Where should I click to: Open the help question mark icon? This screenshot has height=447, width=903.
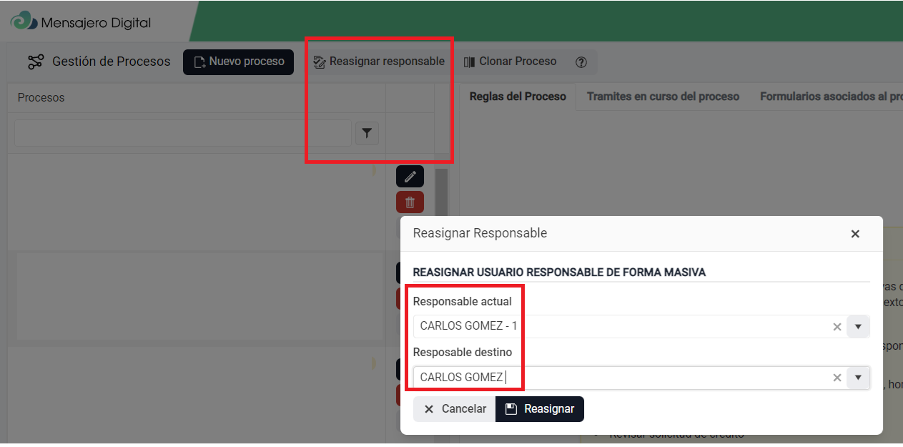581,62
